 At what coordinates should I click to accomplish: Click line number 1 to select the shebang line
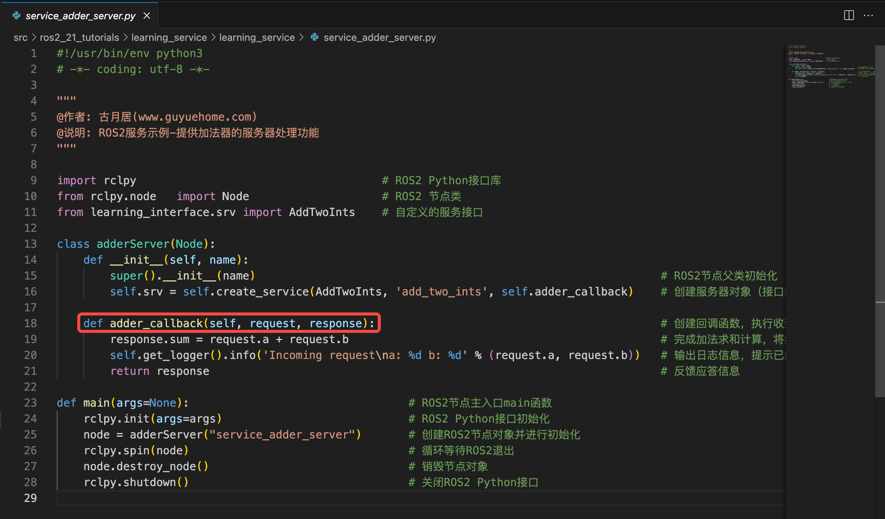pos(34,53)
